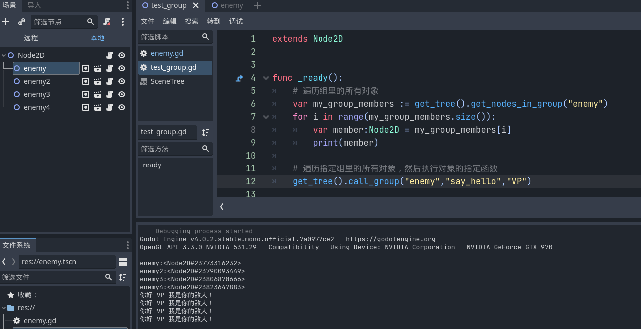Fold the for loop at line 7

[266, 117]
